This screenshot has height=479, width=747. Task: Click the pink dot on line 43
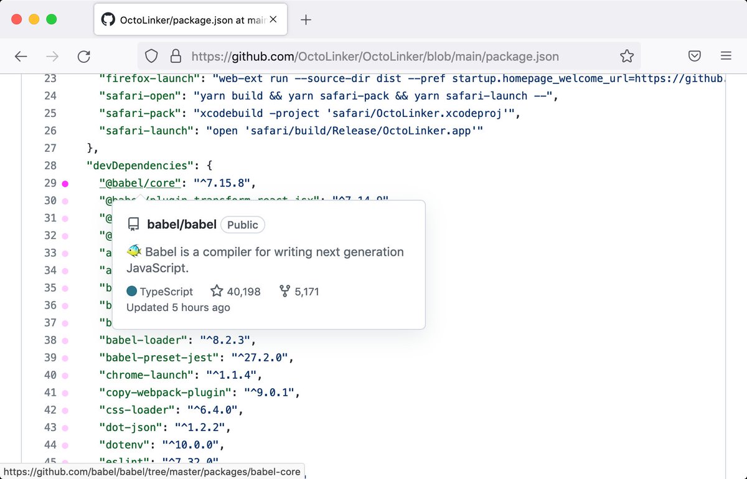click(65, 427)
